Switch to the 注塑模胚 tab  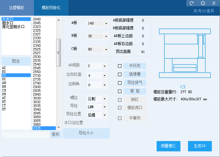click(17, 8)
